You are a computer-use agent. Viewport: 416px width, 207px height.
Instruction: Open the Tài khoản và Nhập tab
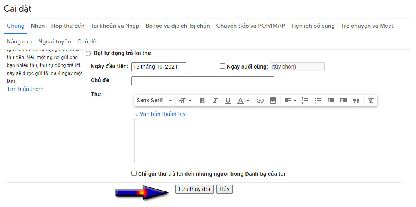pyautogui.click(x=115, y=26)
